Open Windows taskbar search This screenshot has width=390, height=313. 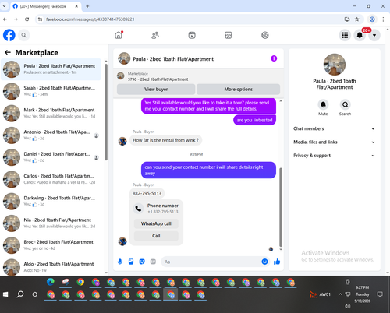coord(20,294)
